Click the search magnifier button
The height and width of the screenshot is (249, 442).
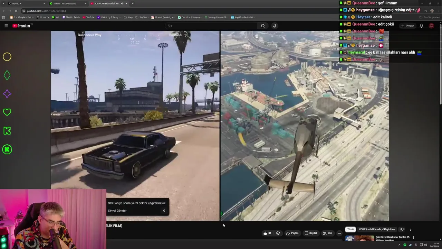pyautogui.click(x=263, y=26)
